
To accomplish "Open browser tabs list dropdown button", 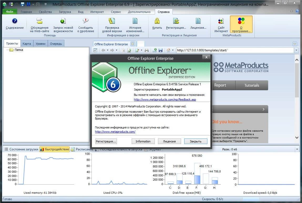I will [x=295, y=44].
